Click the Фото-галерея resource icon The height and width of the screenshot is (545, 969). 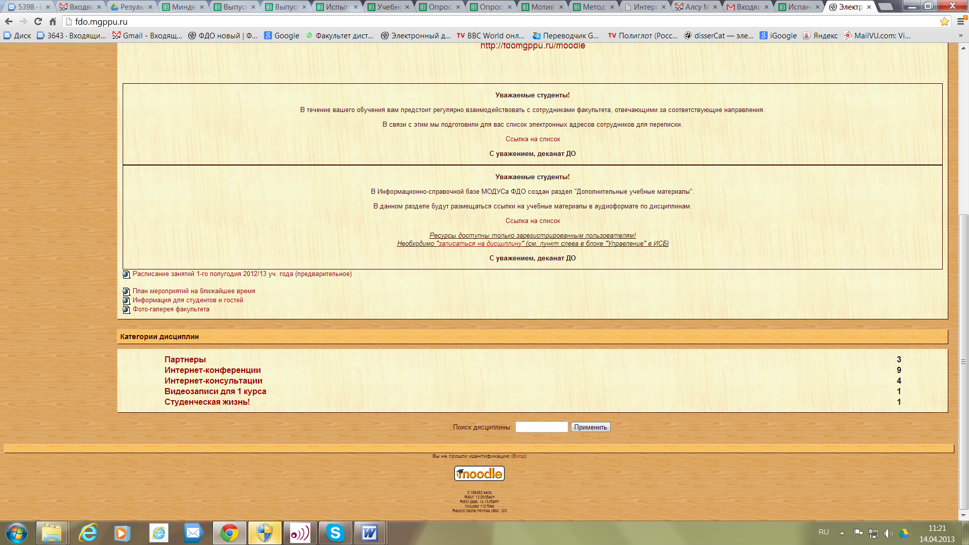click(x=126, y=309)
